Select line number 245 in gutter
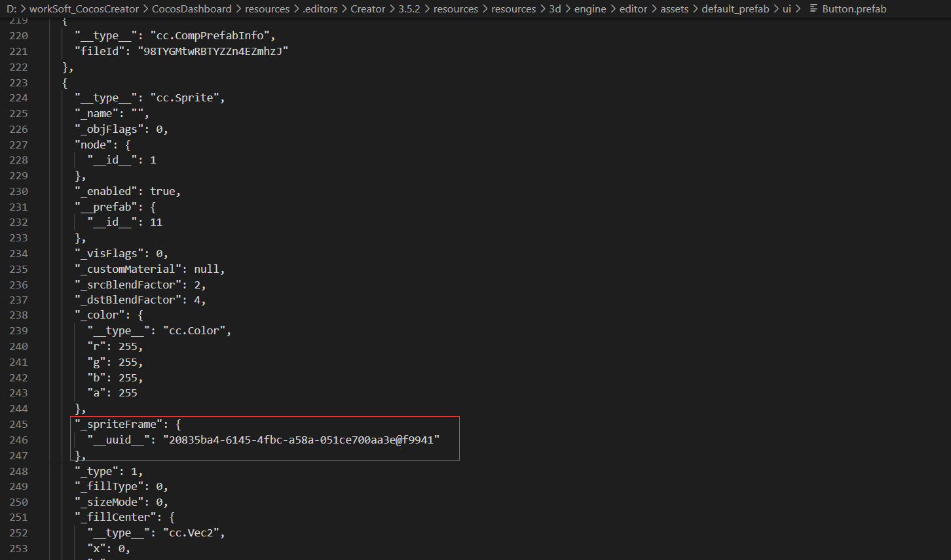 [19, 425]
